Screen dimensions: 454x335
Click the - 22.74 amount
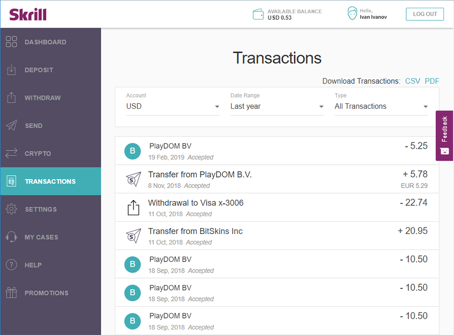(414, 202)
